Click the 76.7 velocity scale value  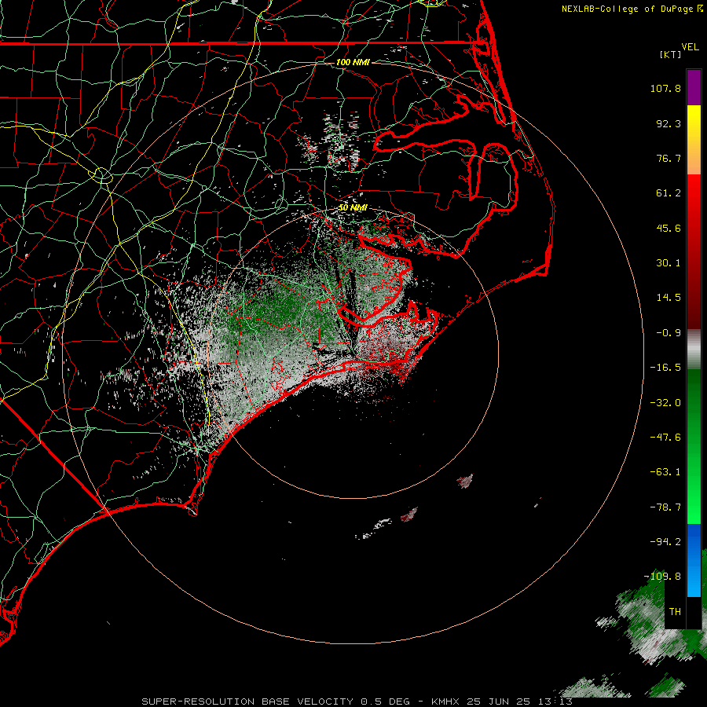(669, 158)
